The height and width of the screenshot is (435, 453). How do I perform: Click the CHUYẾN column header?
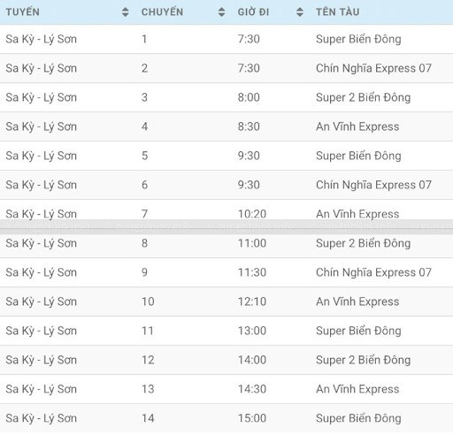click(x=162, y=12)
